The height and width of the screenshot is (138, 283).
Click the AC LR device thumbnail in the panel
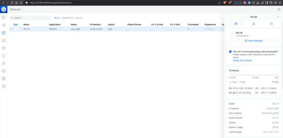[x=232, y=34]
